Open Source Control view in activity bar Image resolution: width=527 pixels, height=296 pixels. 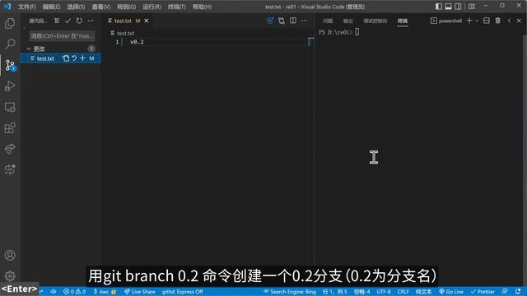(10, 65)
